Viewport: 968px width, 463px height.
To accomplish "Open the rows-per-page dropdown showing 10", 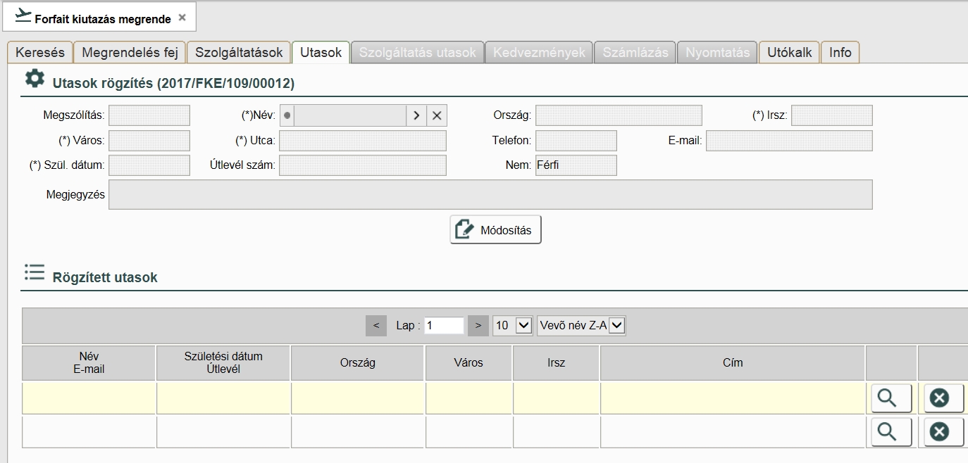I will point(512,325).
